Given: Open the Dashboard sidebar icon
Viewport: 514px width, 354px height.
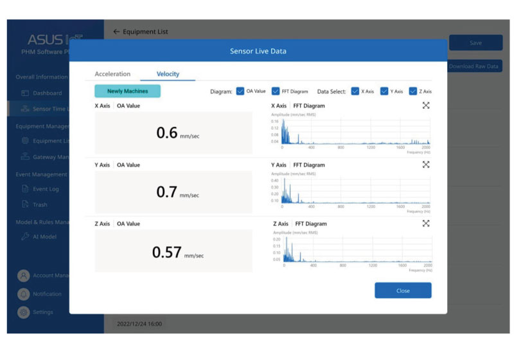Looking at the screenshot, I should click(x=26, y=93).
